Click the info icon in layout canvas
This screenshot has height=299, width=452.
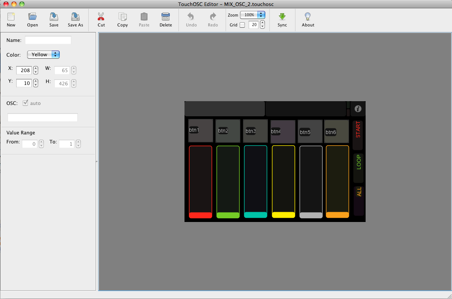coord(358,109)
